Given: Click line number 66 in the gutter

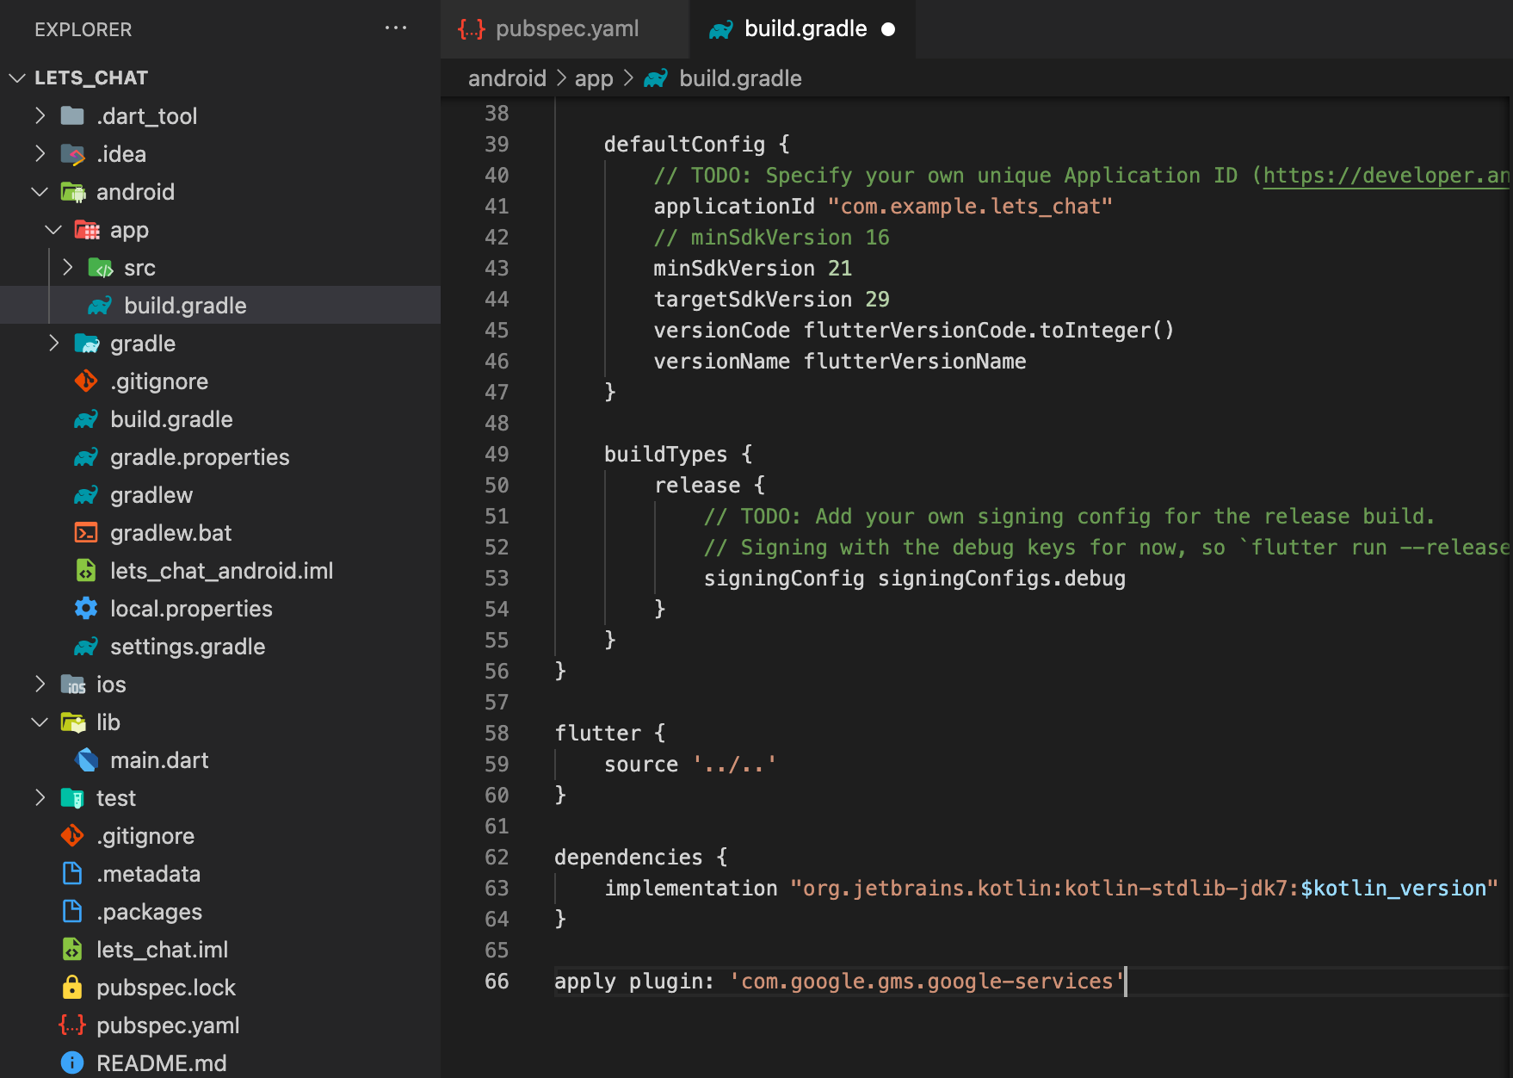Looking at the screenshot, I should (x=497, y=982).
